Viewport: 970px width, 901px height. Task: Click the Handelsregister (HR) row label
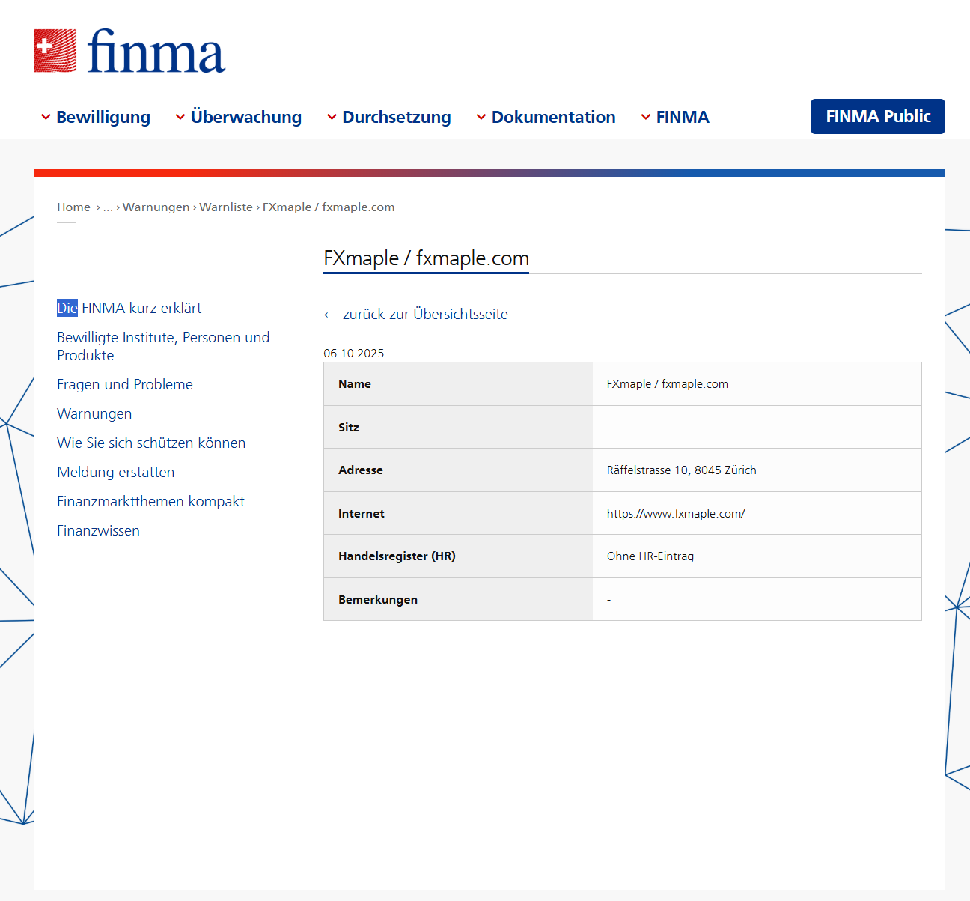(x=397, y=556)
